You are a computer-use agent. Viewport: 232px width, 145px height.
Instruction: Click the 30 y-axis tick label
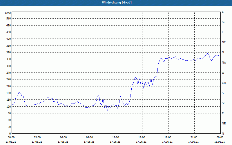[x=9, y=127]
